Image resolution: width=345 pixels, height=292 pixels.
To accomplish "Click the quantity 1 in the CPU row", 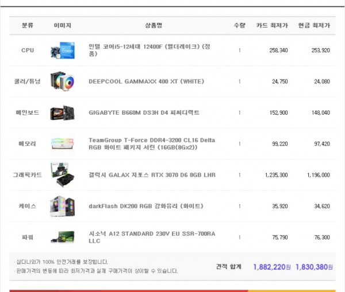I will click(239, 50).
